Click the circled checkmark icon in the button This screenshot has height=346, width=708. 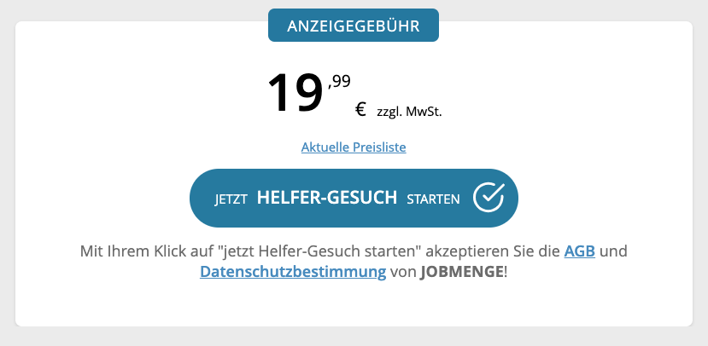[x=489, y=198]
